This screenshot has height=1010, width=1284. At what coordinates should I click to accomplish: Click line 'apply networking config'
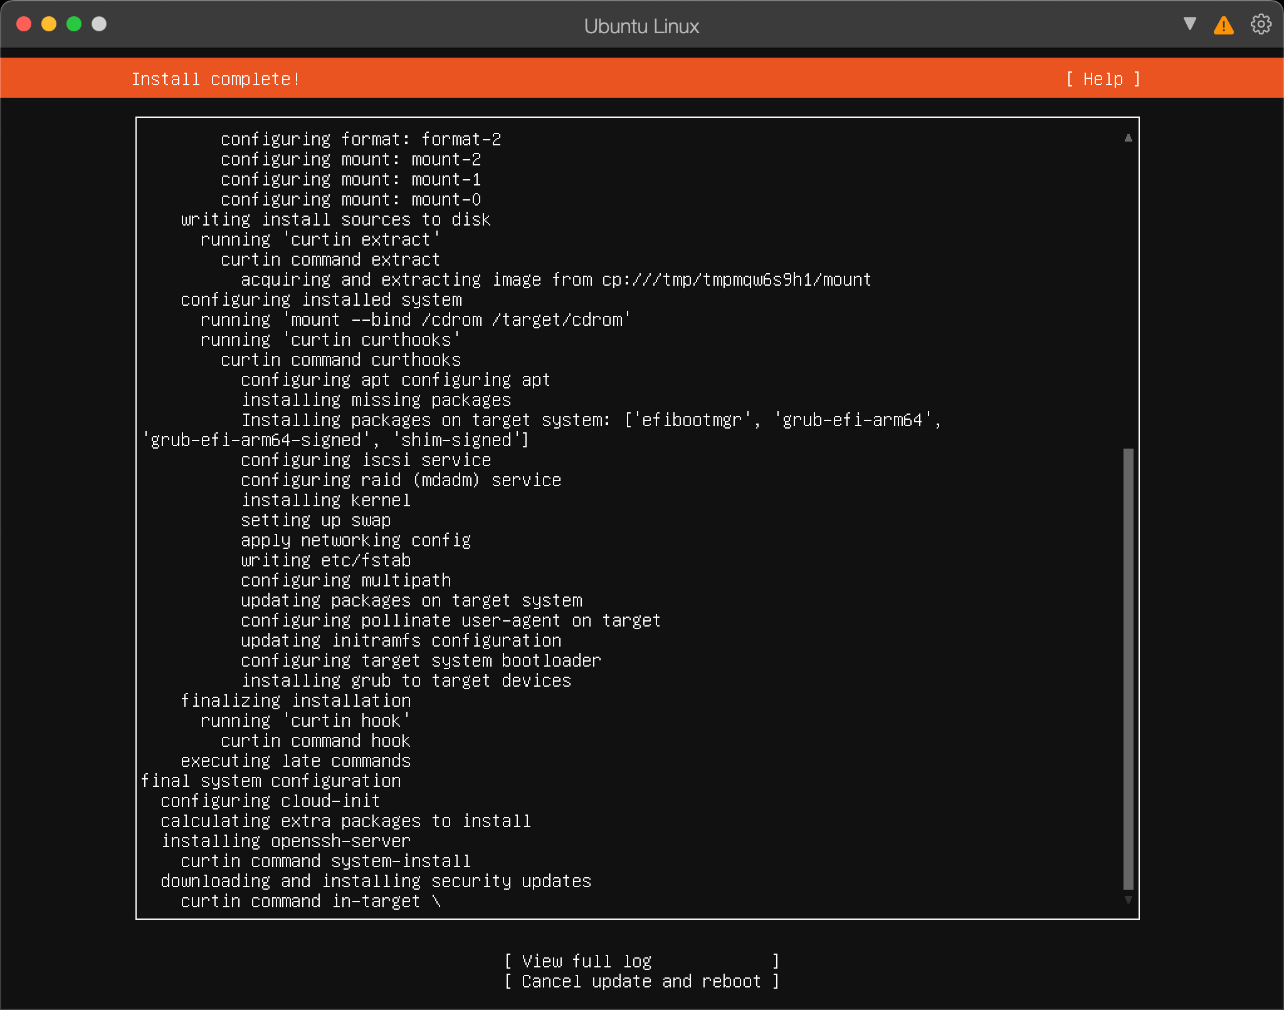tap(355, 540)
